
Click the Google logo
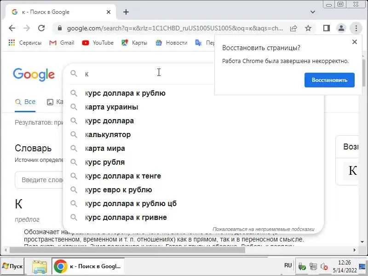[x=34, y=74]
